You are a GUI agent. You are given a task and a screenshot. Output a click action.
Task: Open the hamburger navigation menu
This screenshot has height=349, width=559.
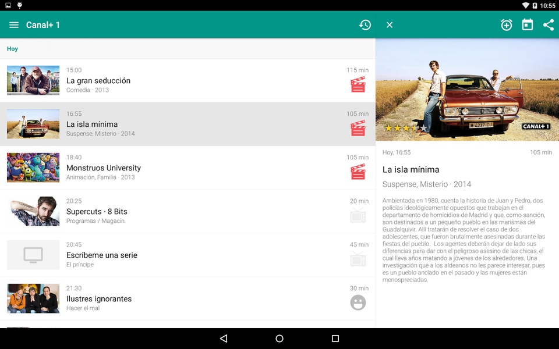click(14, 25)
